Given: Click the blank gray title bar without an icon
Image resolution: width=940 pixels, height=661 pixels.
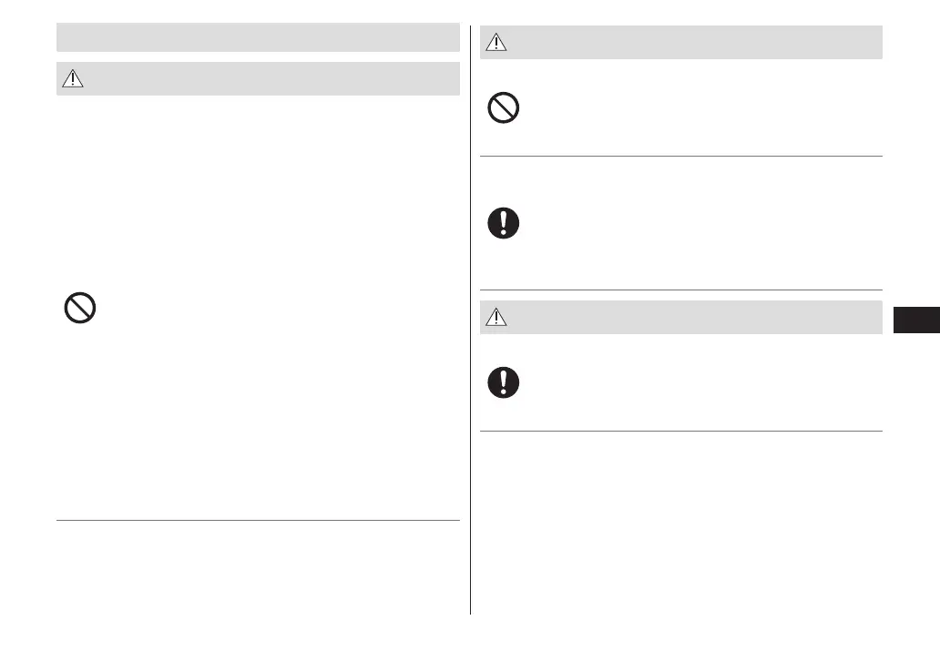Looking at the screenshot, I should click(x=258, y=37).
